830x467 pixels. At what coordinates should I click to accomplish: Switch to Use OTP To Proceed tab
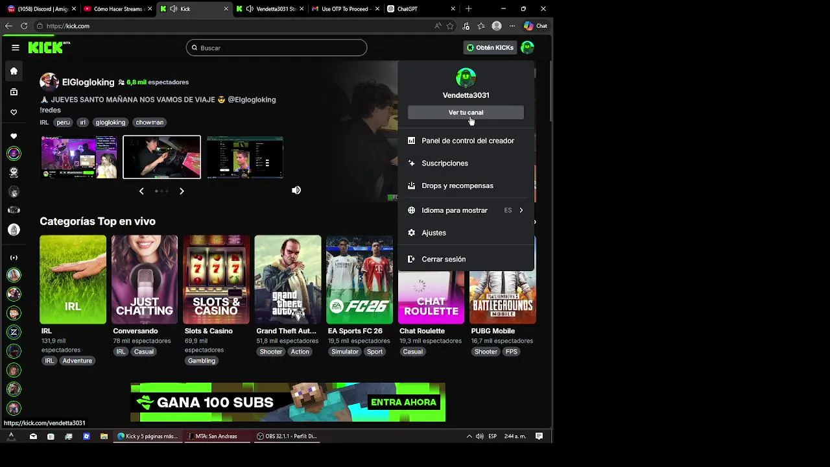pyautogui.click(x=346, y=9)
